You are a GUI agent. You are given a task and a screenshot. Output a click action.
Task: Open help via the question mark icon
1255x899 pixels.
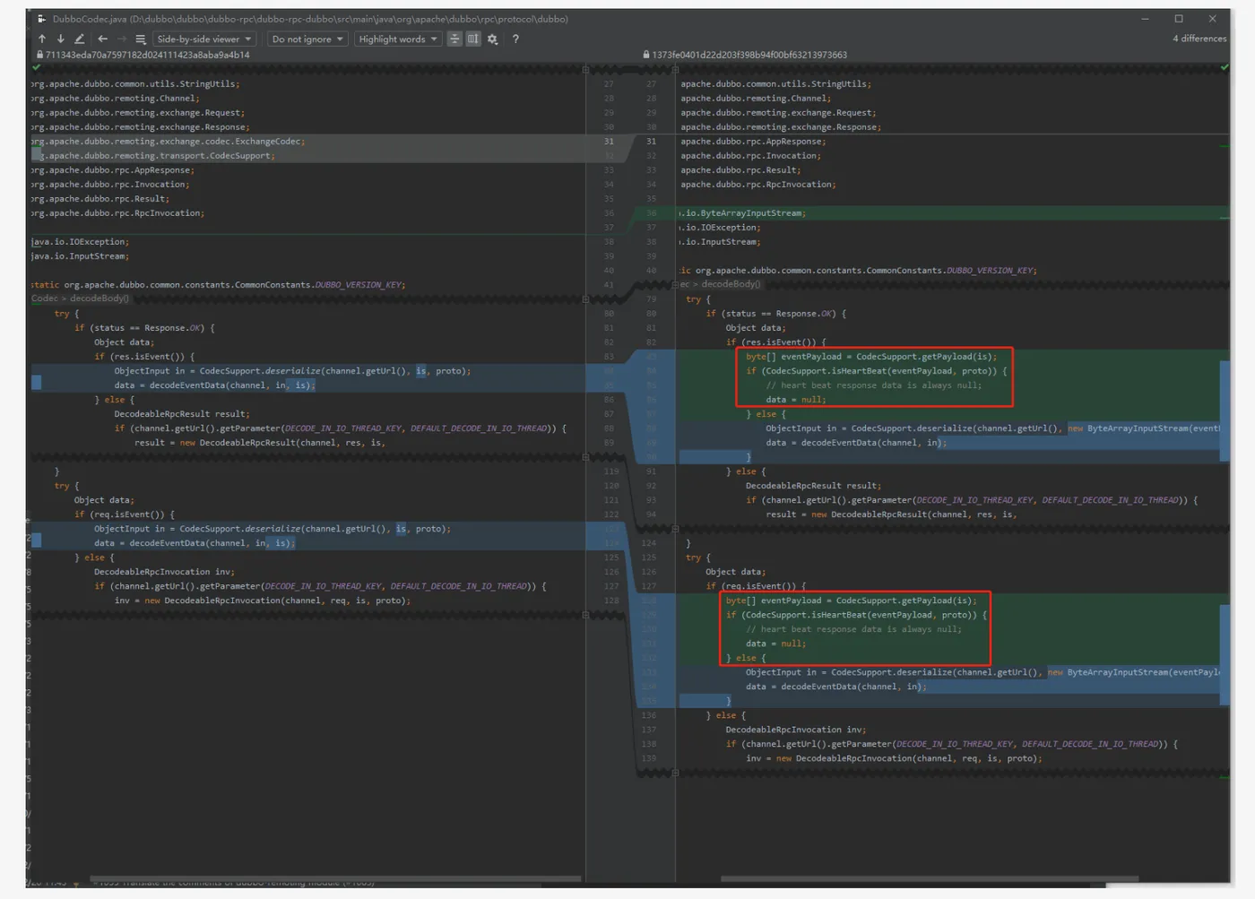[x=515, y=39]
